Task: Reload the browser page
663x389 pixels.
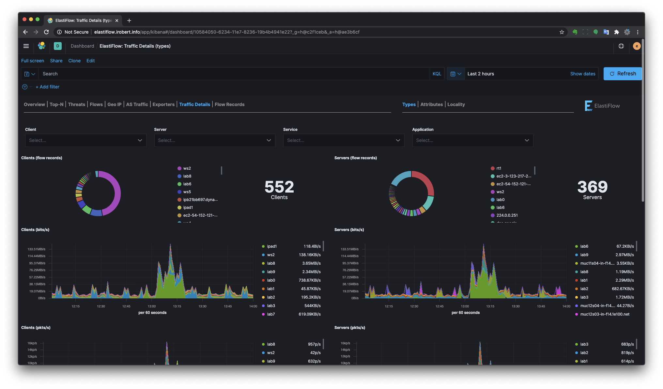Action: coord(46,32)
